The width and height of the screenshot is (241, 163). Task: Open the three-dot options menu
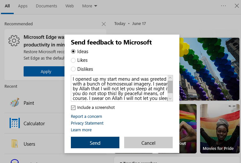coord(223,6)
